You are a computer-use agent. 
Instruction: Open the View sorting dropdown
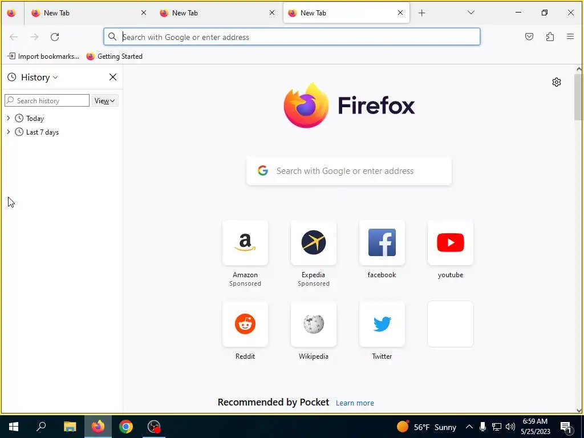coord(105,100)
